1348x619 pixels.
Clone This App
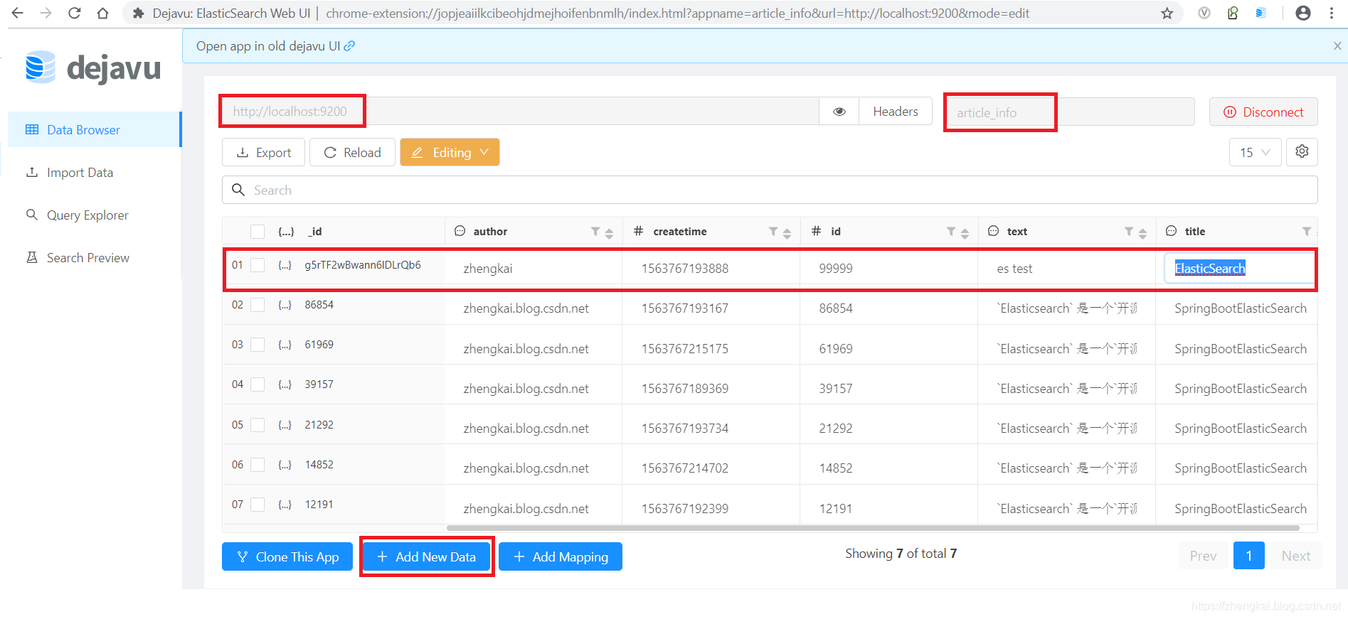[287, 556]
